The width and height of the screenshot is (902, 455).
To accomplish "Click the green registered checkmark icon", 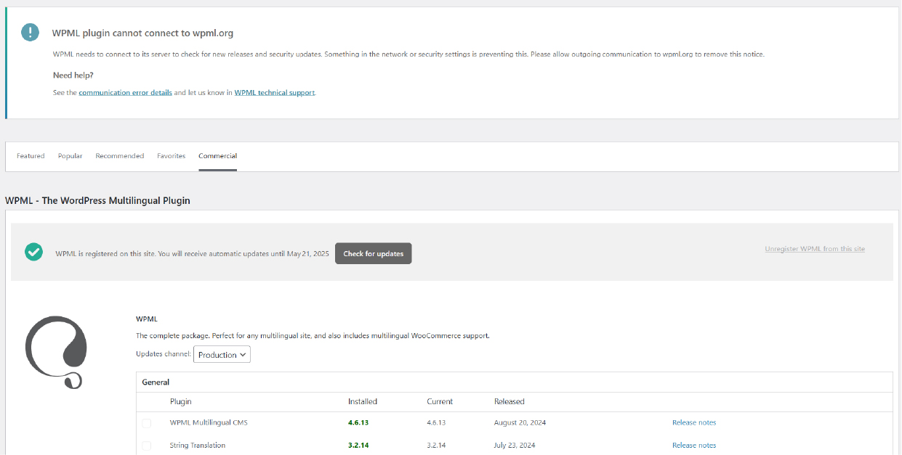I will [33, 252].
